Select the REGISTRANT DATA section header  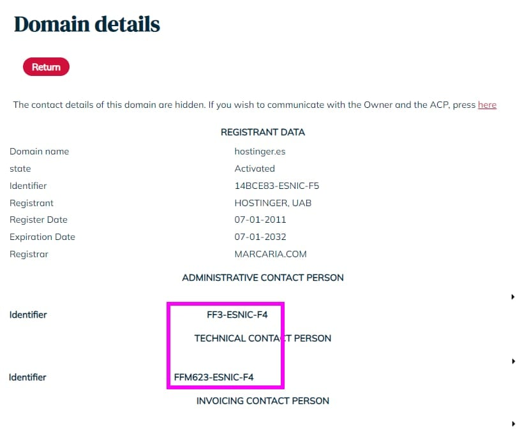click(262, 132)
